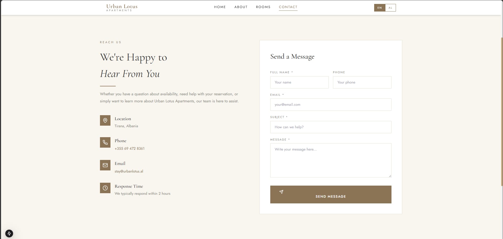
Task: Click the 'Hear From You' heading
Action: click(x=130, y=74)
